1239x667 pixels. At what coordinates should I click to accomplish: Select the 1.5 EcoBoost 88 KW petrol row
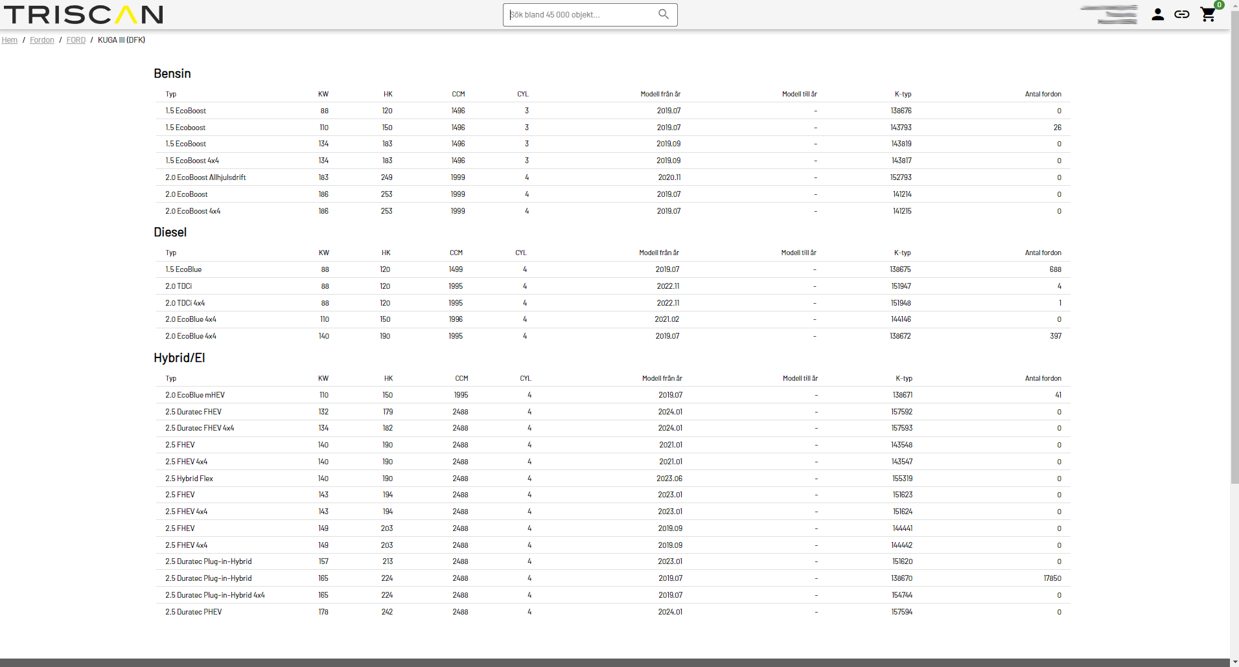[x=612, y=111]
